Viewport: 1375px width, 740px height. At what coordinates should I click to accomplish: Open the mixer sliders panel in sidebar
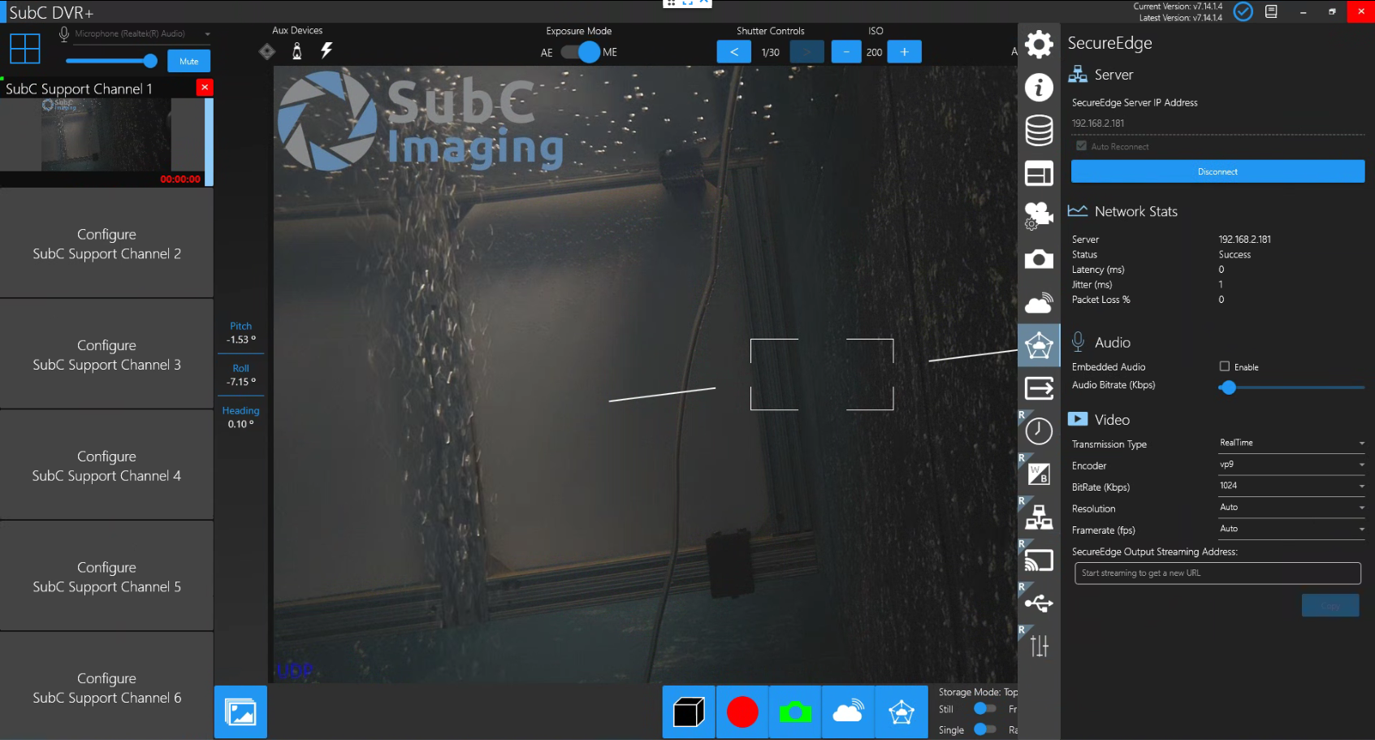pyautogui.click(x=1039, y=647)
